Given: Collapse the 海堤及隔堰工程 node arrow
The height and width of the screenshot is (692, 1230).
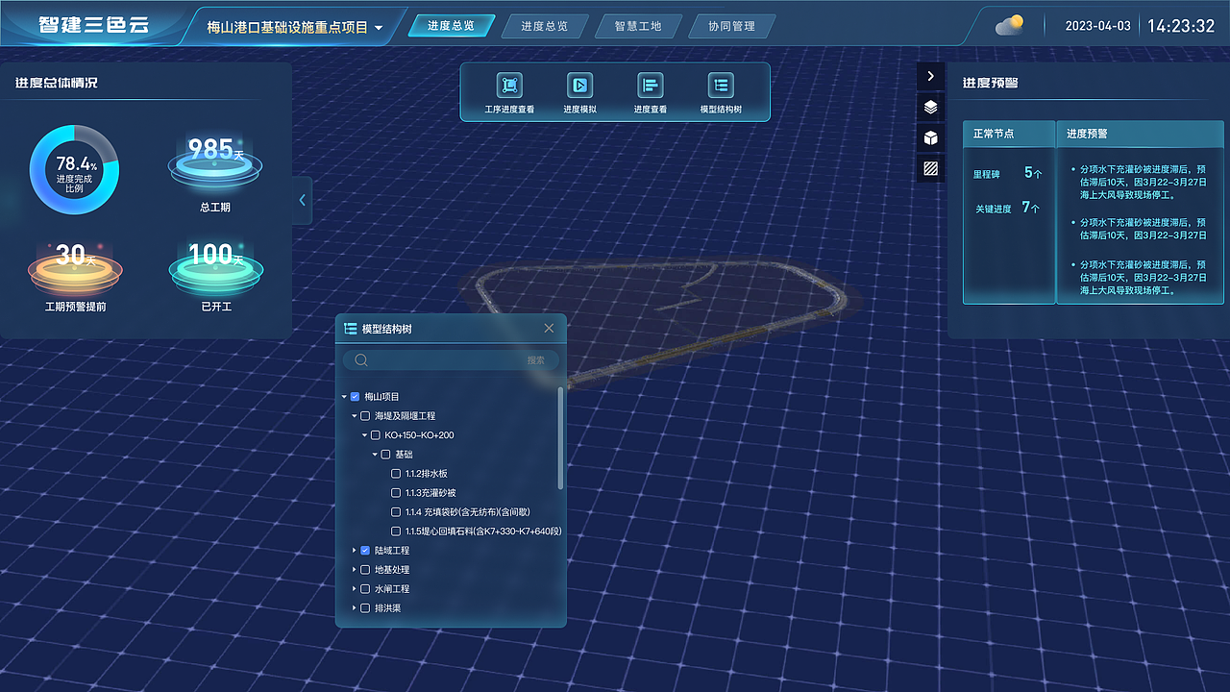Looking at the screenshot, I should coord(354,416).
